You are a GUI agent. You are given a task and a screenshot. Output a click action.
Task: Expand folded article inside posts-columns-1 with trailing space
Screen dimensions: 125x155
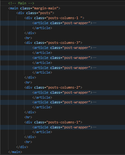click(x=95, y=23)
